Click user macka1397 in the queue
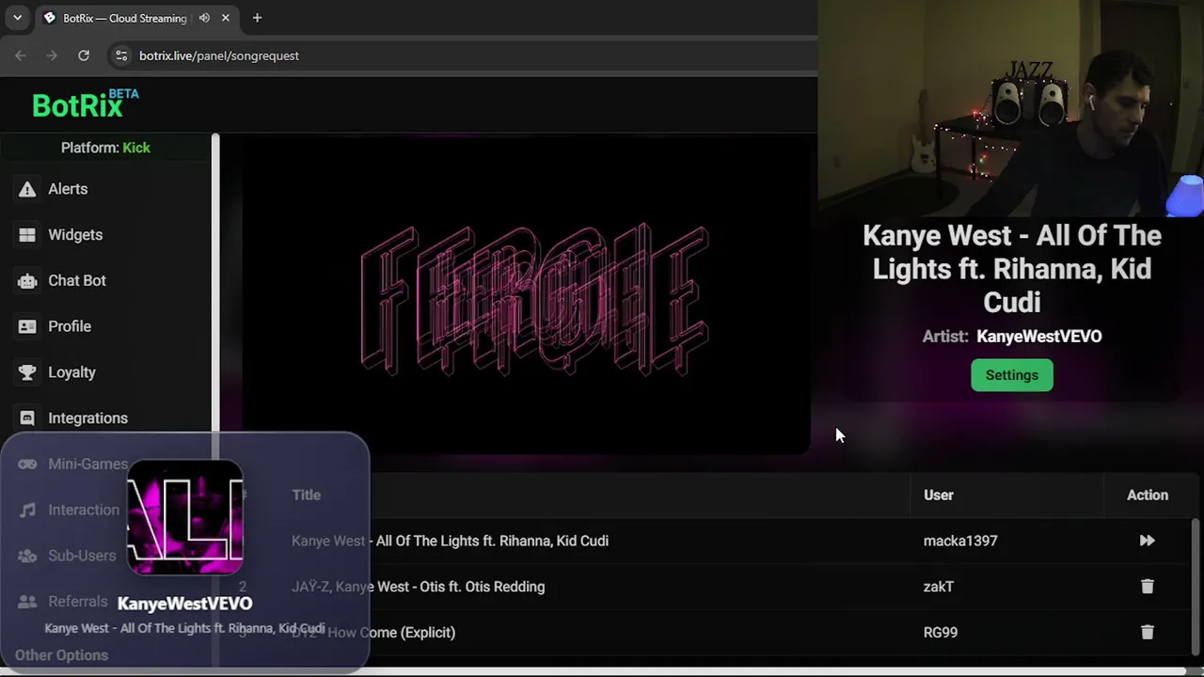 [x=960, y=541]
